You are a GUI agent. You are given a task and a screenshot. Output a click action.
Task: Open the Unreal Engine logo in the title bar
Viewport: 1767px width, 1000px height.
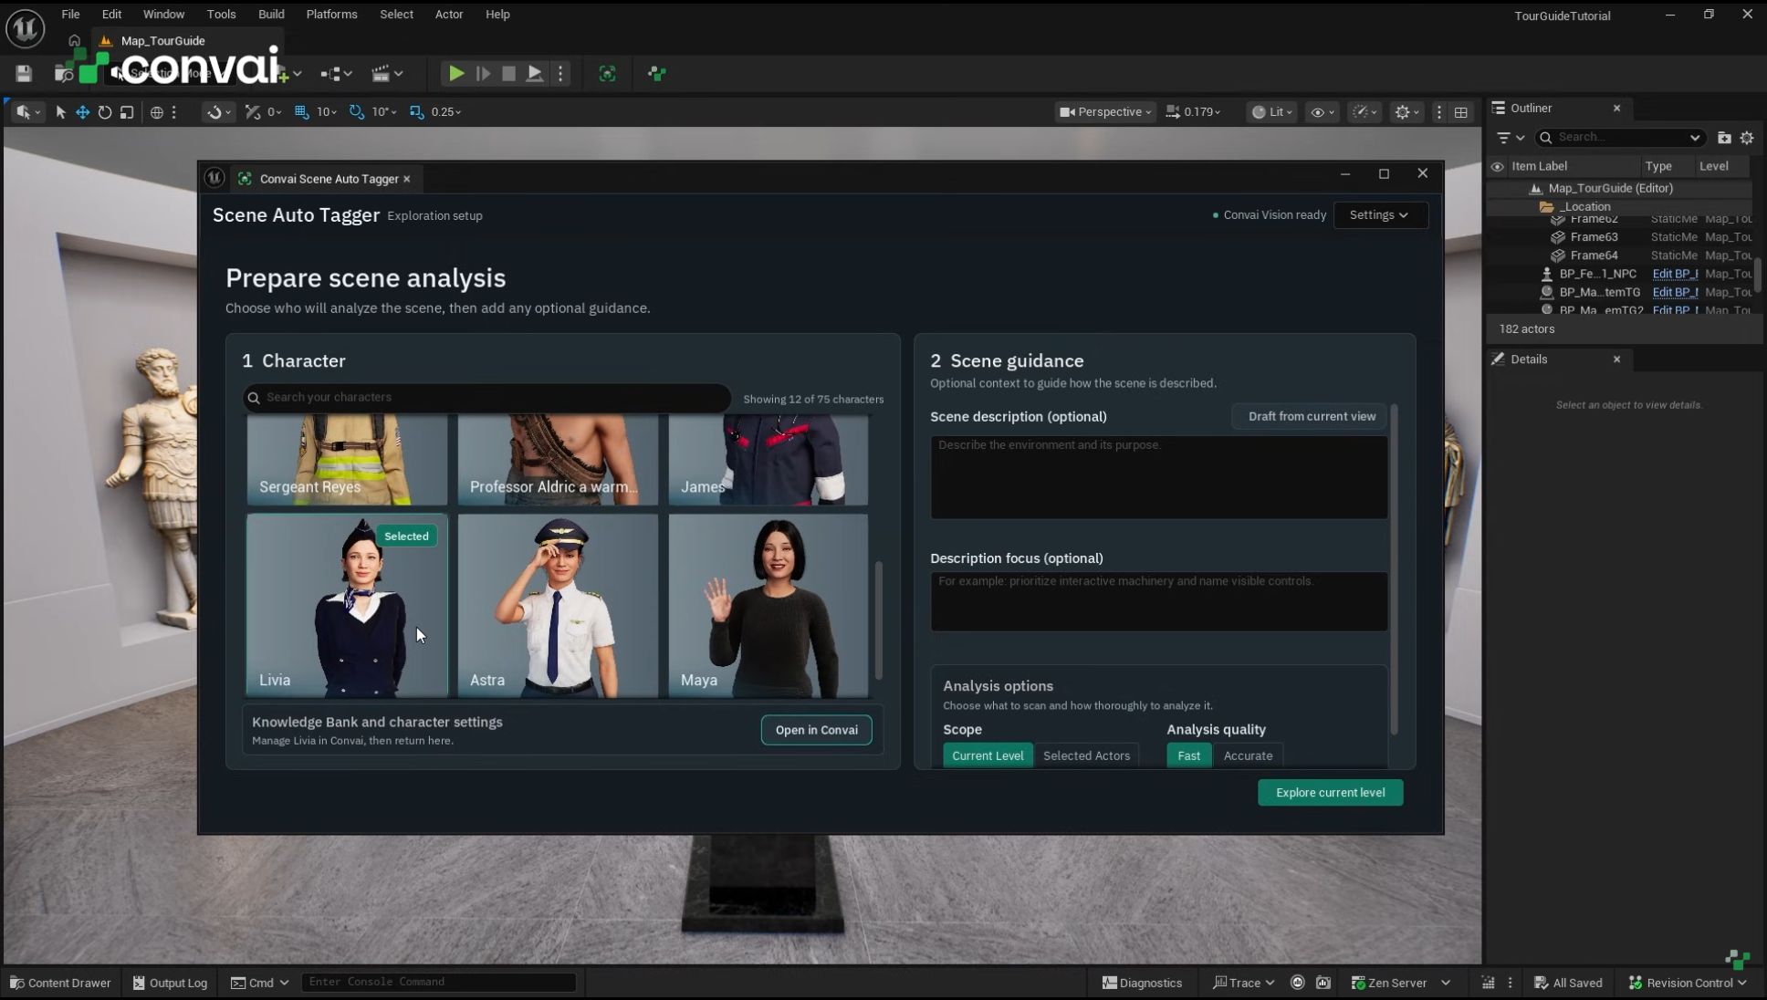point(26,28)
